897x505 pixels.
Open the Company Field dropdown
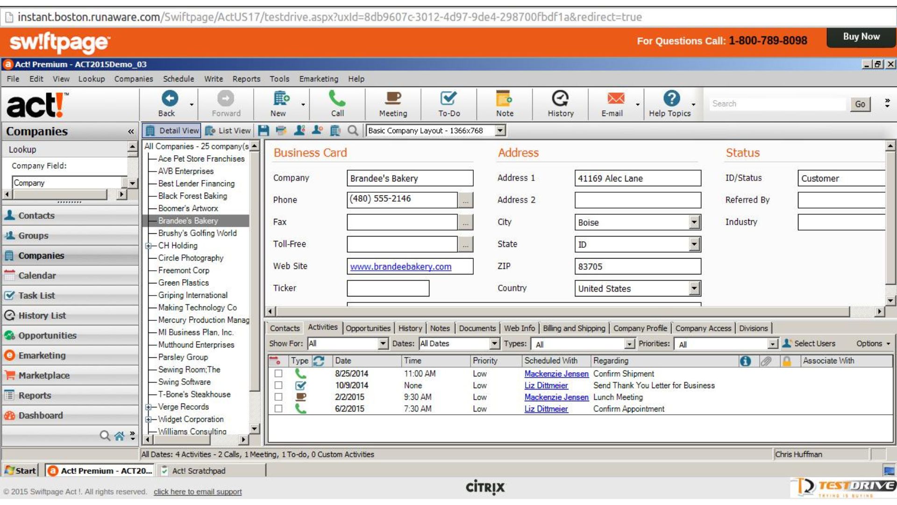pos(133,183)
